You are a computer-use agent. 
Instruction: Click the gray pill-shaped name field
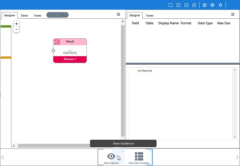tap(57, 15)
